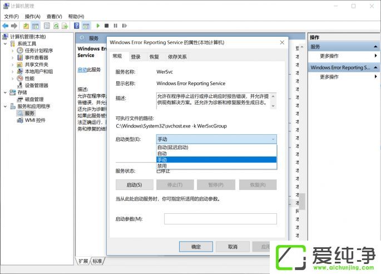This screenshot has width=381, height=274.
Task: Collapse the 存储 tree node
Action: 6,92
